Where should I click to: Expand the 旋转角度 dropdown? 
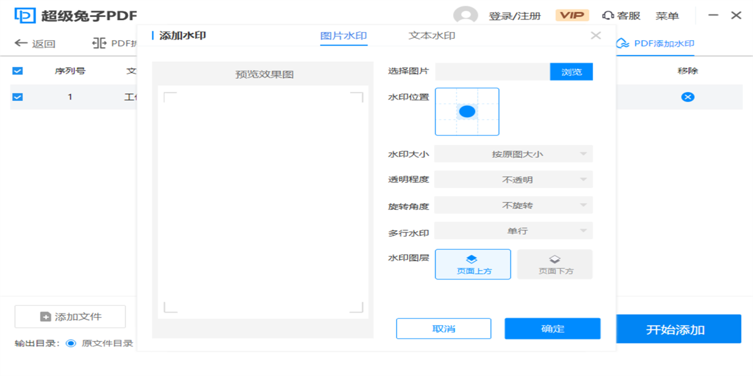pos(513,206)
